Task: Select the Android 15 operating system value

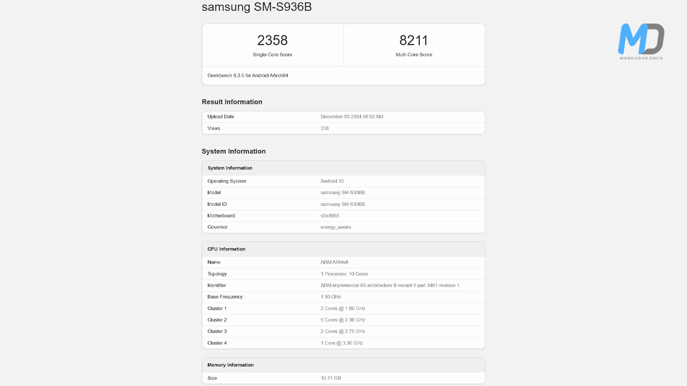Action: coord(332,181)
